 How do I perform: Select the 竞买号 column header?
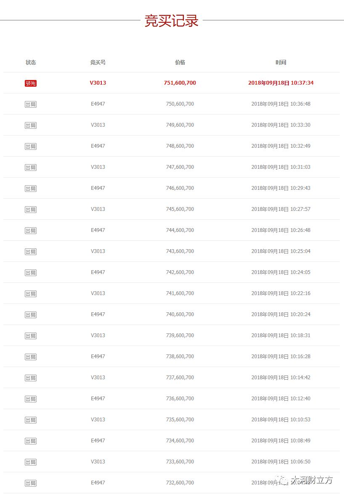point(98,62)
